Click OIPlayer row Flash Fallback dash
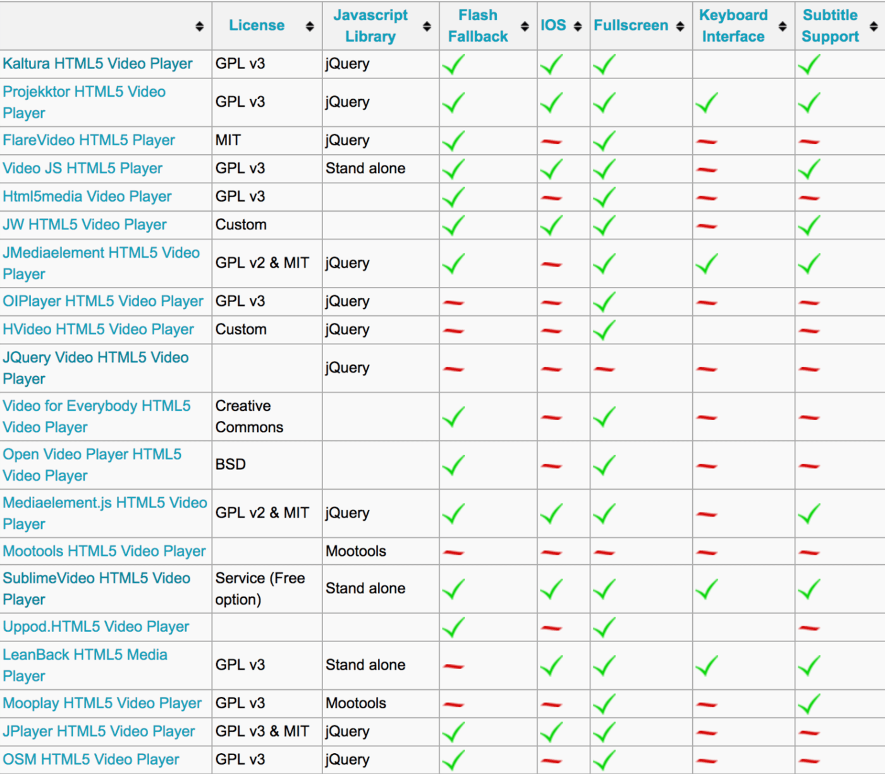Screen dimensions: 885x774 click(x=453, y=303)
